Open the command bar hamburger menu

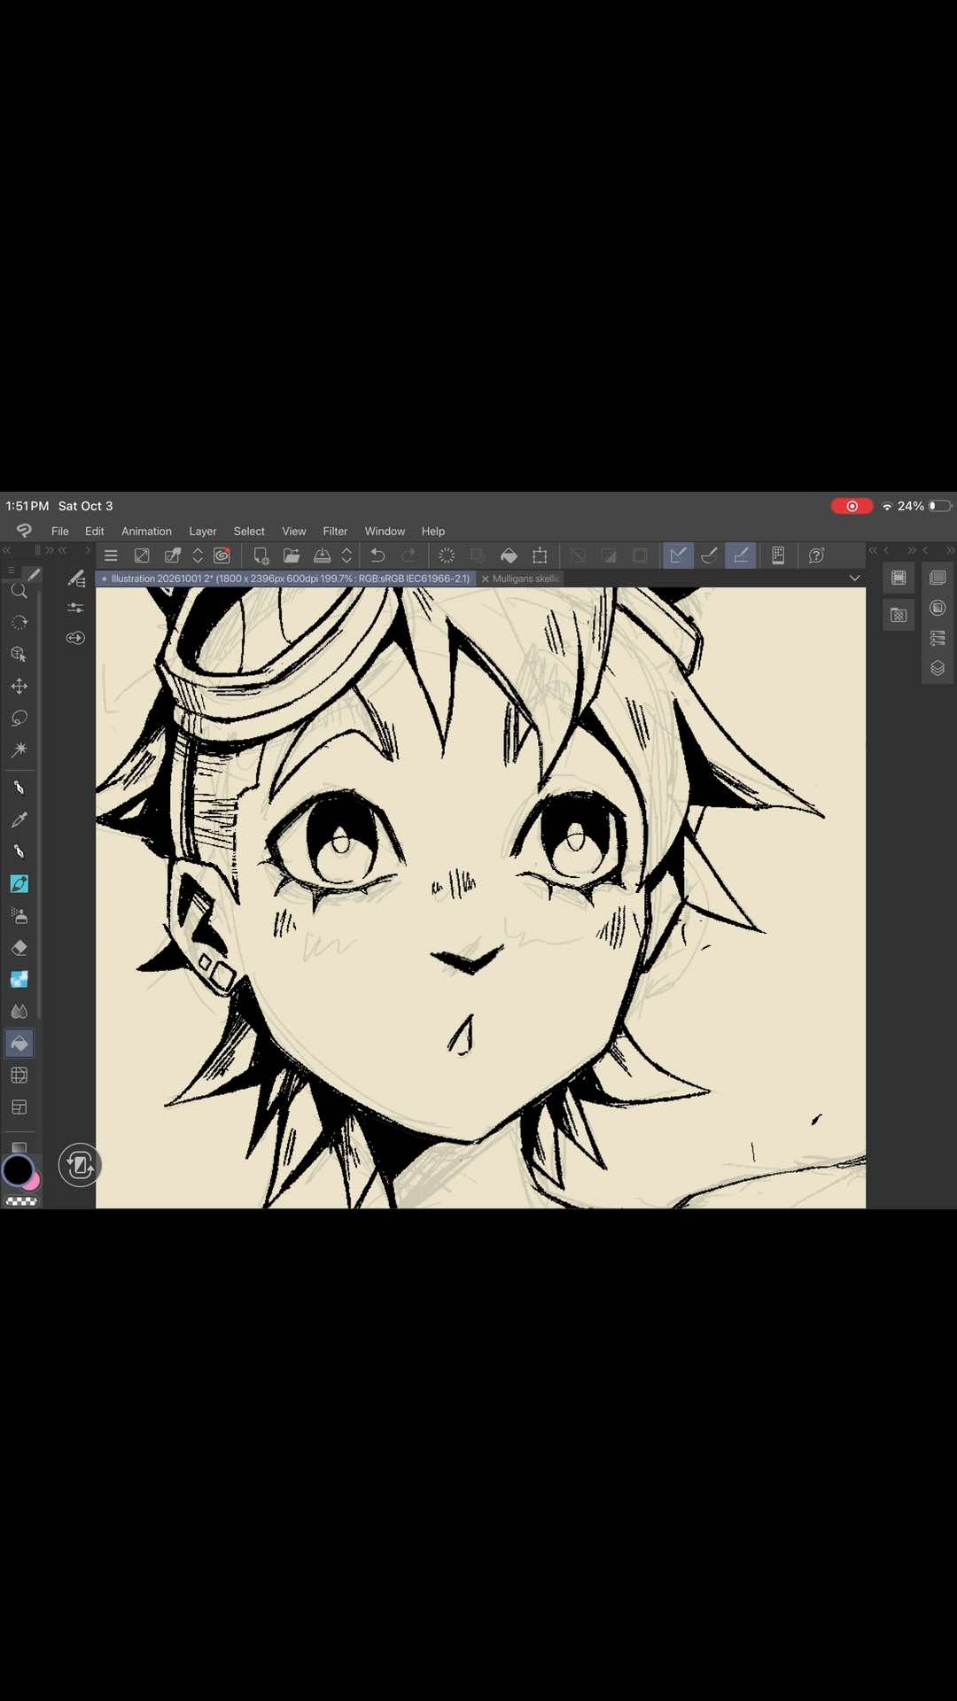[x=111, y=555]
